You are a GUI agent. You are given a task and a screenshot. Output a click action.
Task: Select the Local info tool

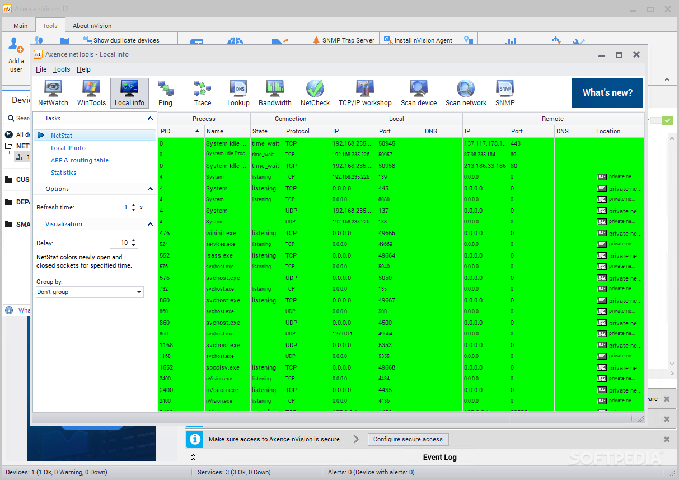(129, 93)
